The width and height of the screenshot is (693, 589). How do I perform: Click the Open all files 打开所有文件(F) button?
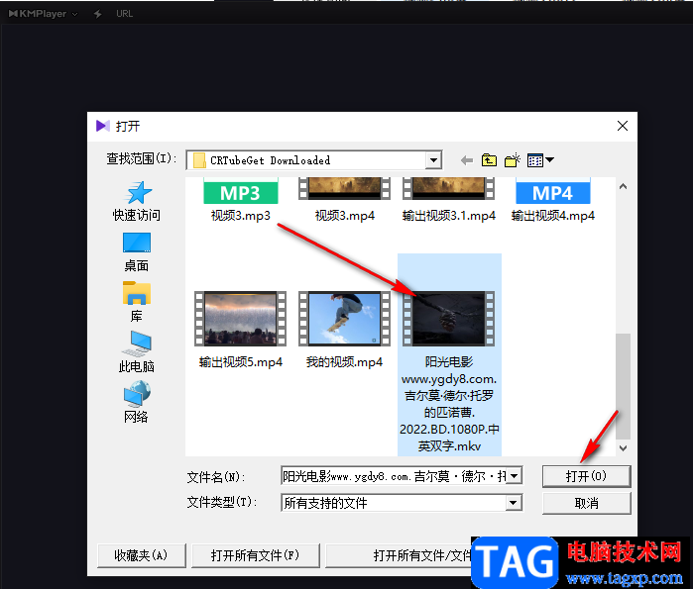256,555
